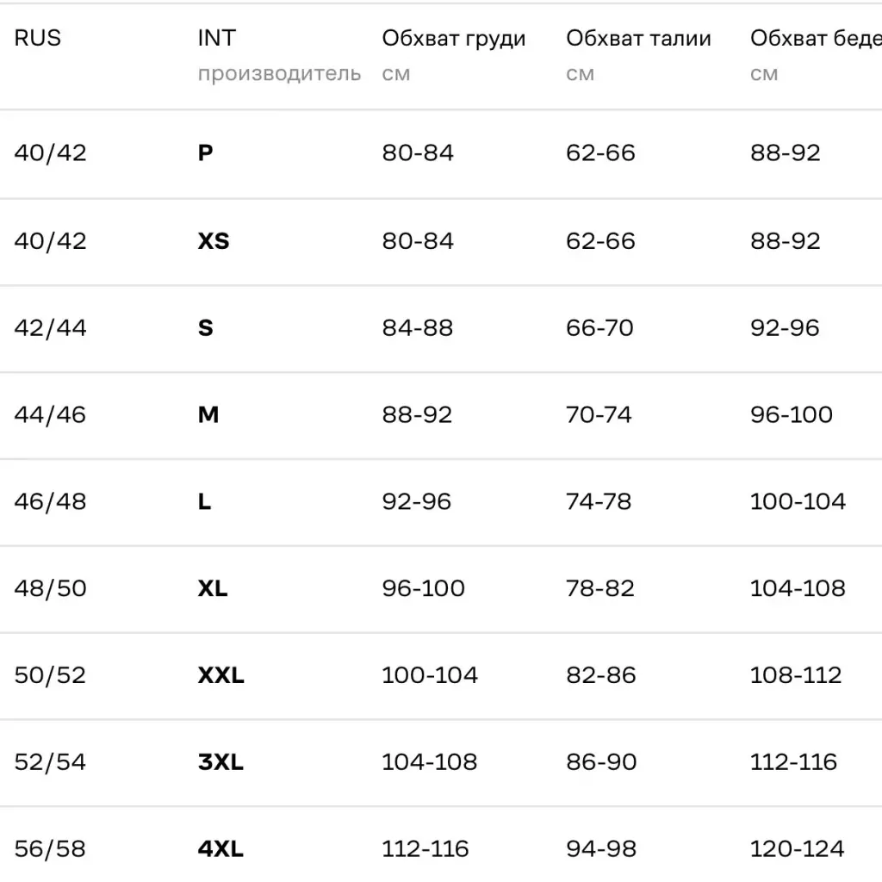Click the chest value 96-100

tap(423, 589)
